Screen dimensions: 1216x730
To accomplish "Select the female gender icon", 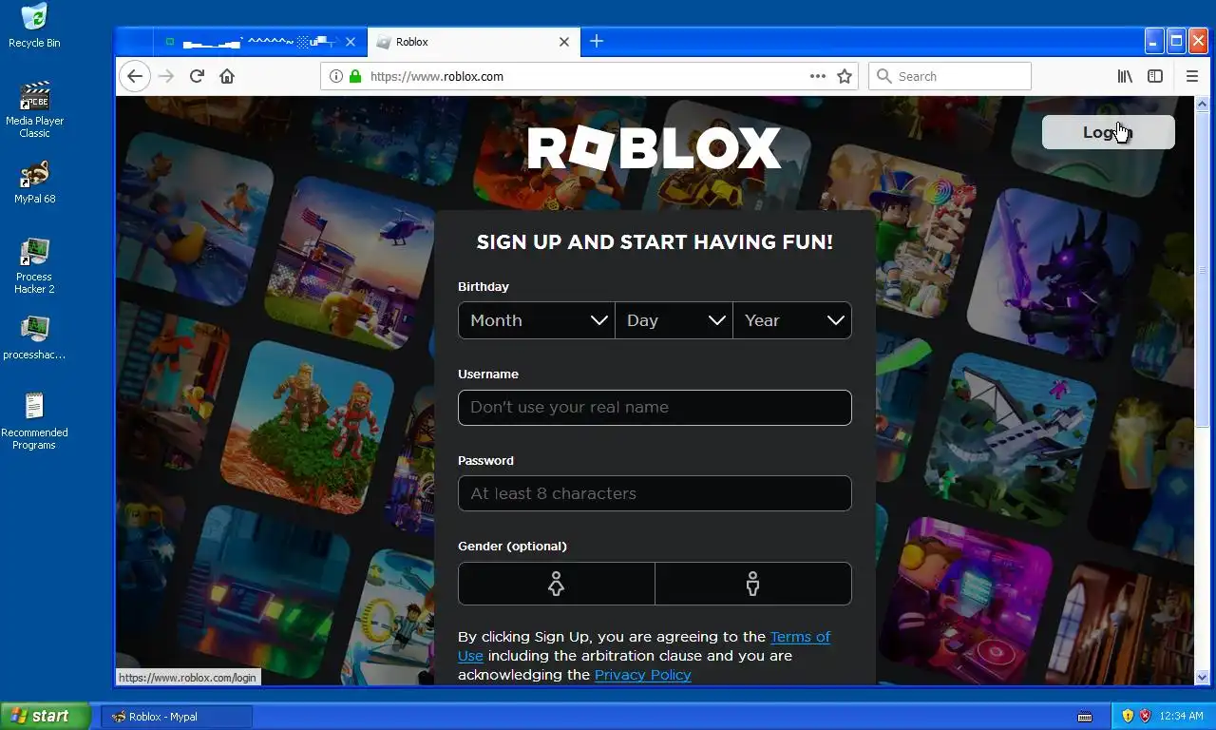I will (x=556, y=584).
